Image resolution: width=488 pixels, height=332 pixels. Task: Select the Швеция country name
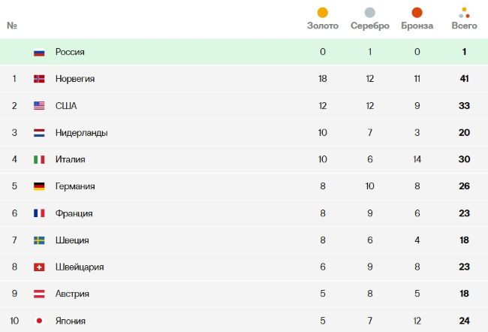click(72, 240)
